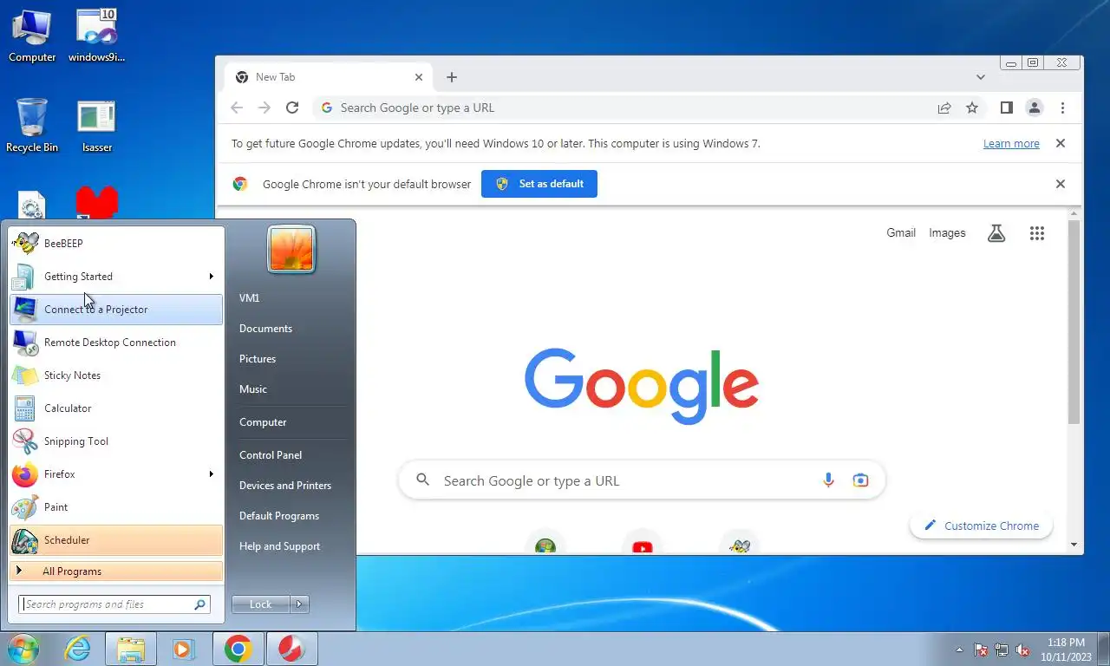Open Windows Explorer from the taskbar
The image size is (1110, 666).
coord(131,649)
